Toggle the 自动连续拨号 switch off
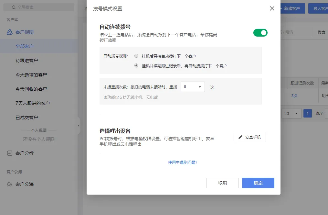328x215 pixels. pyautogui.click(x=260, y=33)
